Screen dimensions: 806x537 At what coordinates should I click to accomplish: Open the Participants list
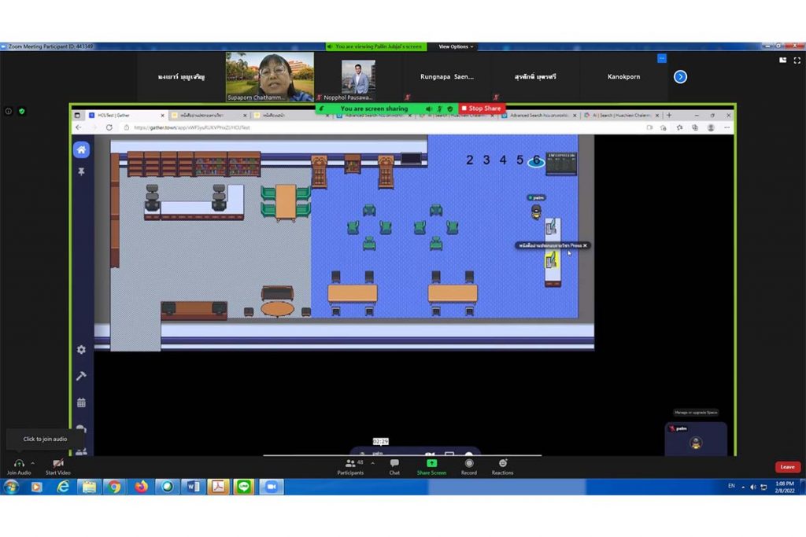click(x=350, y=466)
